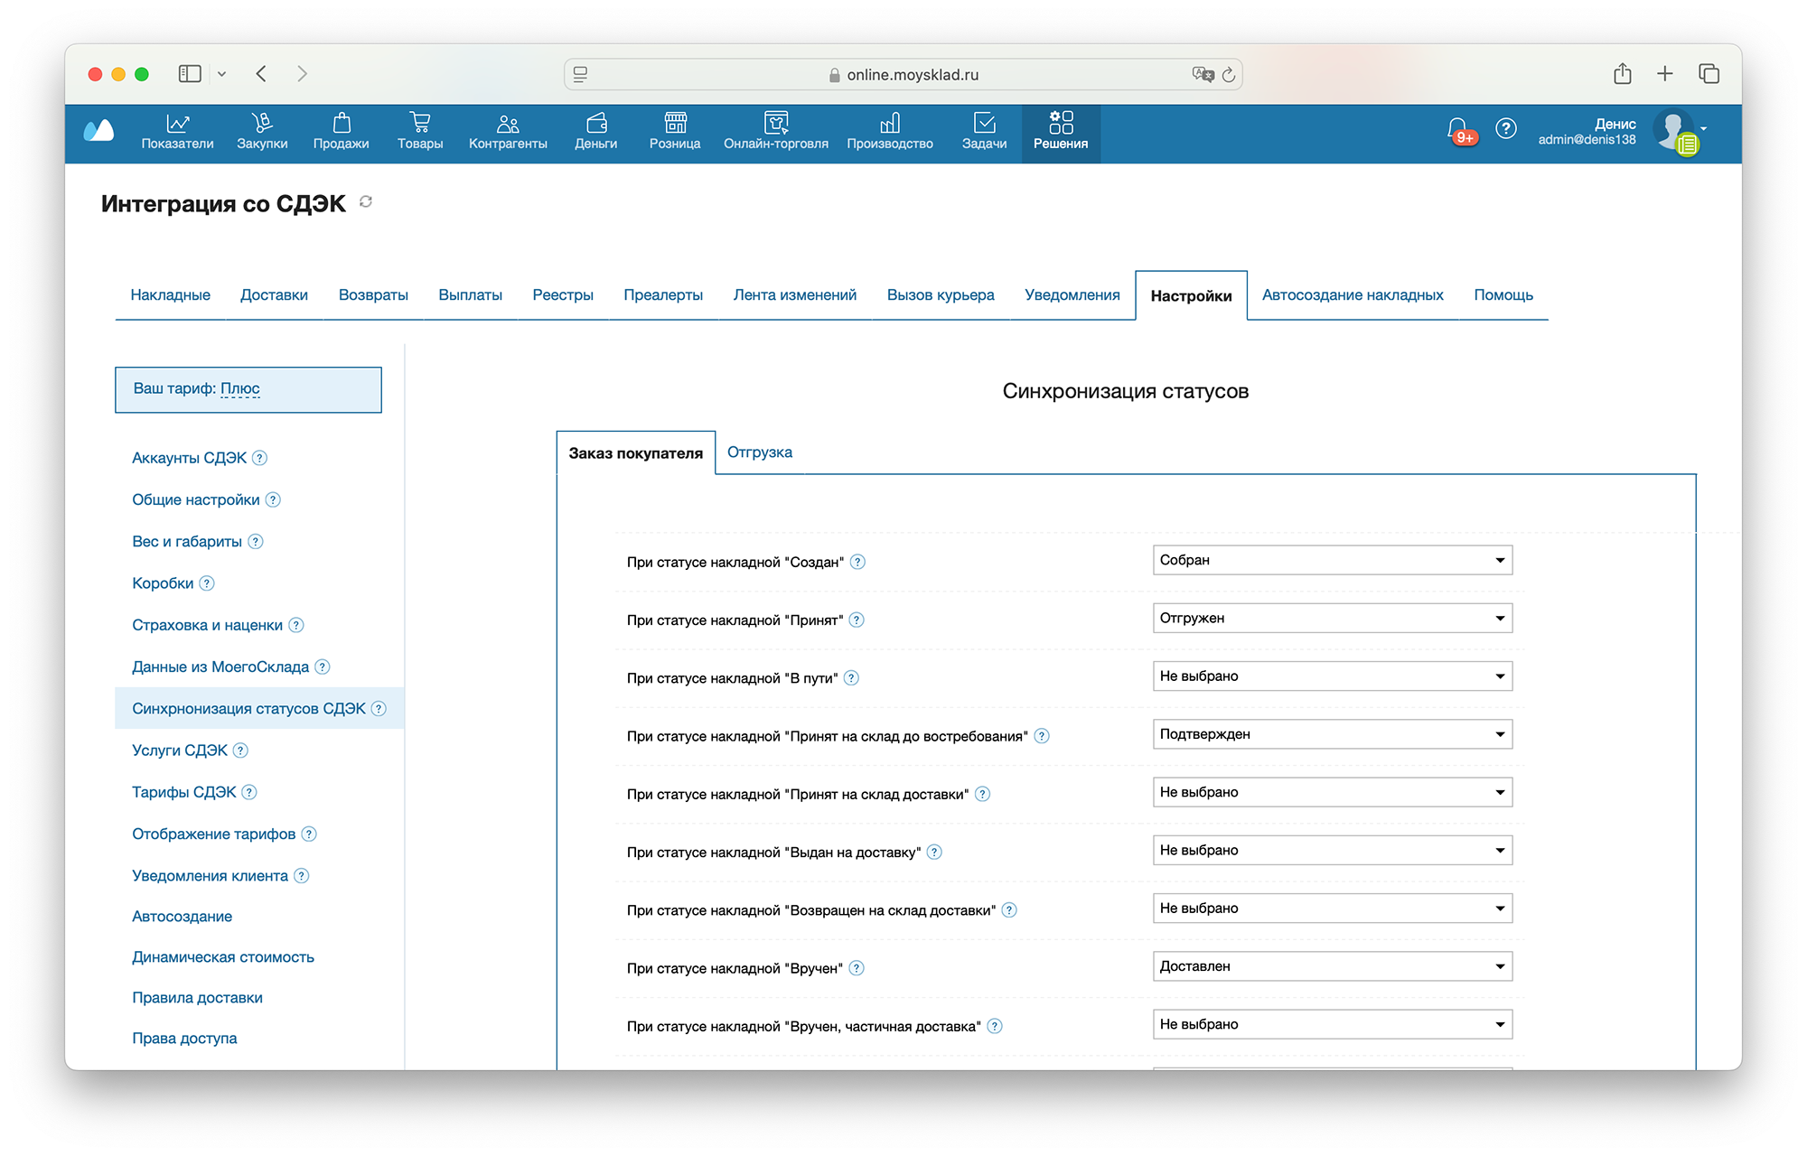Open the Закупки purchases section

point(262,132)
